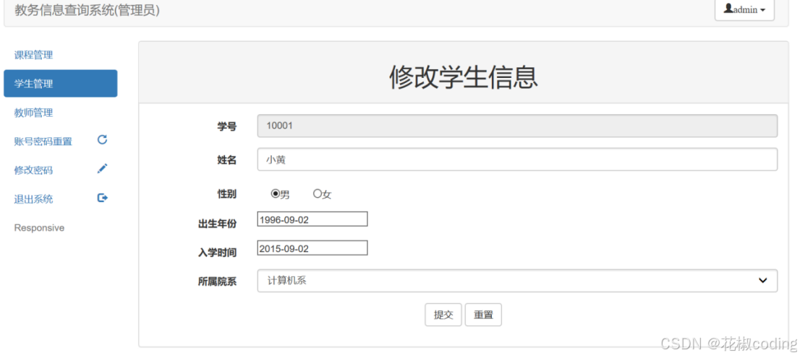The image size is (800, 358).
Task: Click the 学号 field showing 10001
Action: point(517,126)
